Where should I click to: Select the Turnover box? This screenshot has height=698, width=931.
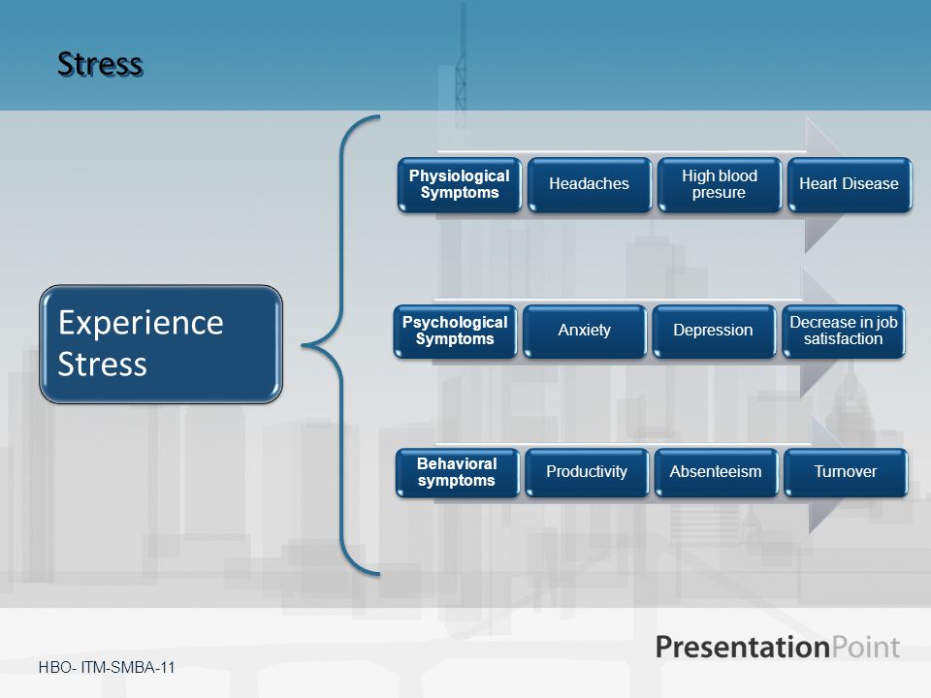846,472
